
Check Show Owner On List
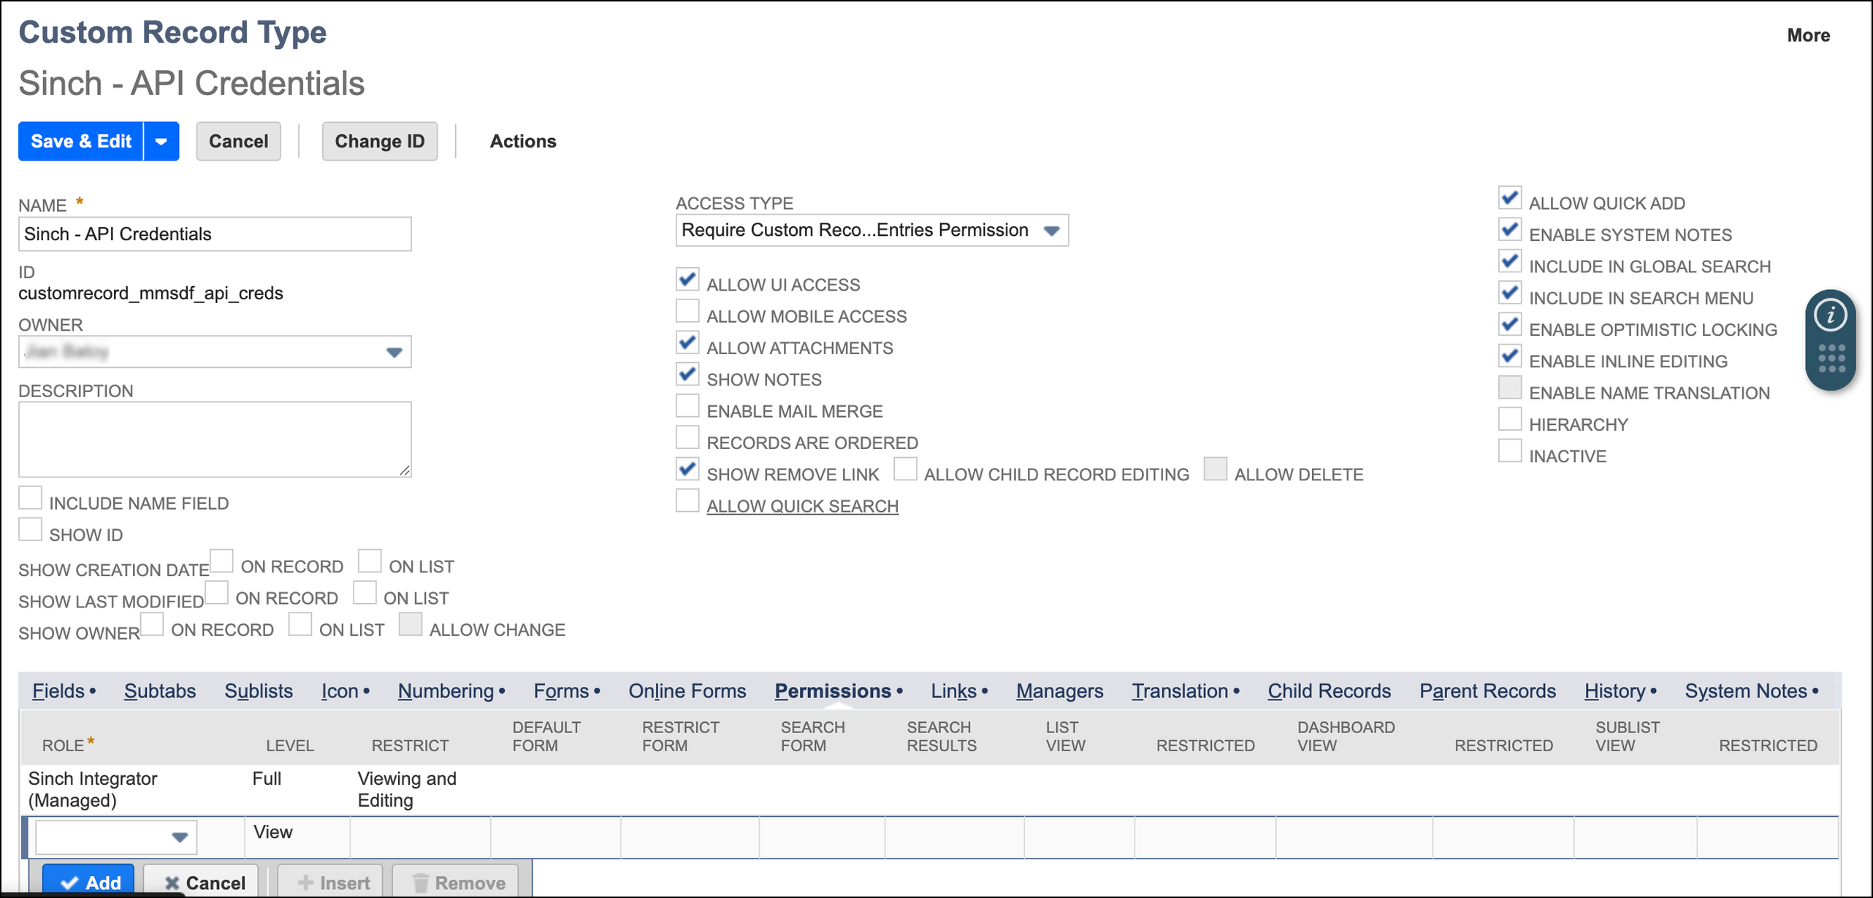[x=300, y=624]
